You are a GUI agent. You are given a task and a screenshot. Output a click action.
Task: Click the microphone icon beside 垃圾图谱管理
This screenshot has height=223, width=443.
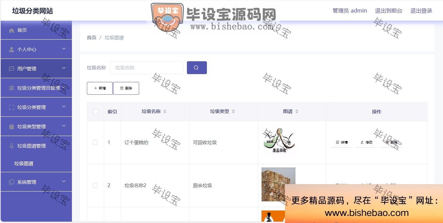tap(12, 146)
